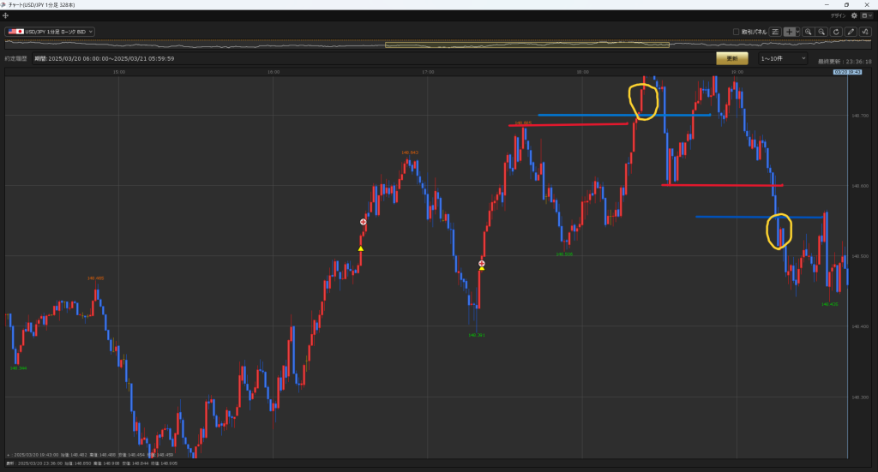This screenshot has width=878, height=472.
Task: Click the zoom out magnifier icon
Action: 821,32
